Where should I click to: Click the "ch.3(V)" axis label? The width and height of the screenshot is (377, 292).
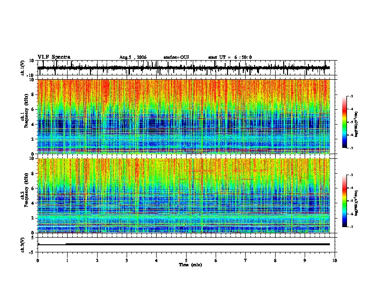click(23, 245)
